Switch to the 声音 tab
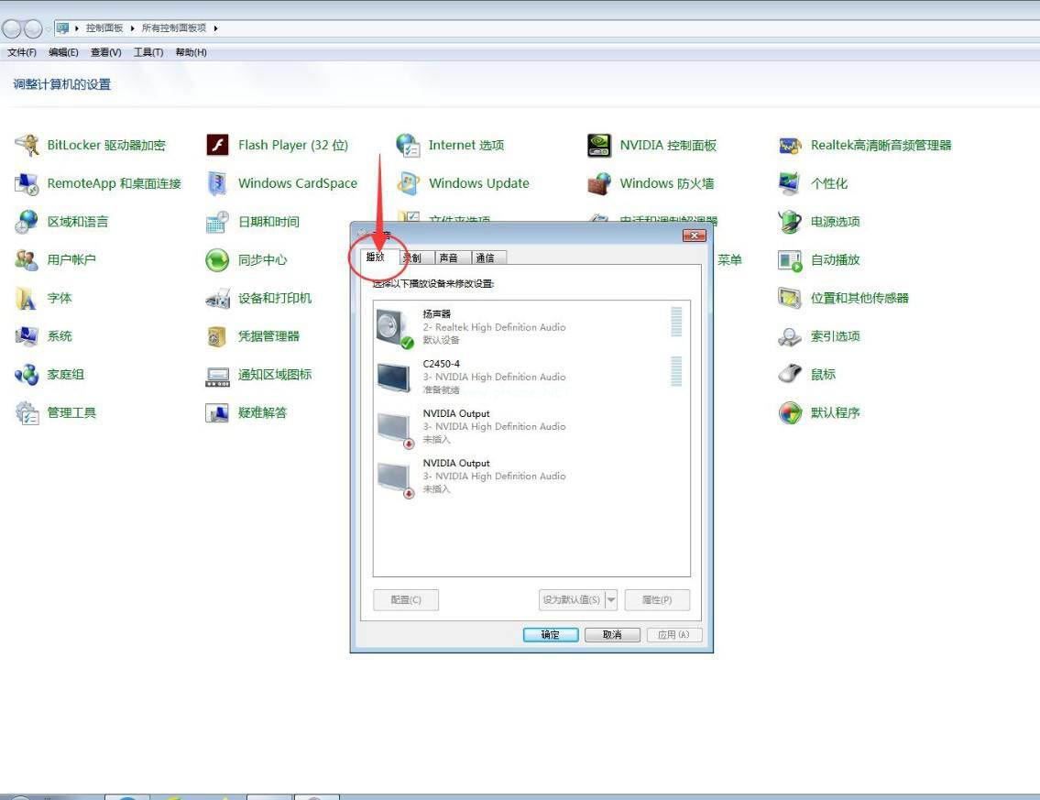The image size is (1040, 800). click(x=453, y=258)
